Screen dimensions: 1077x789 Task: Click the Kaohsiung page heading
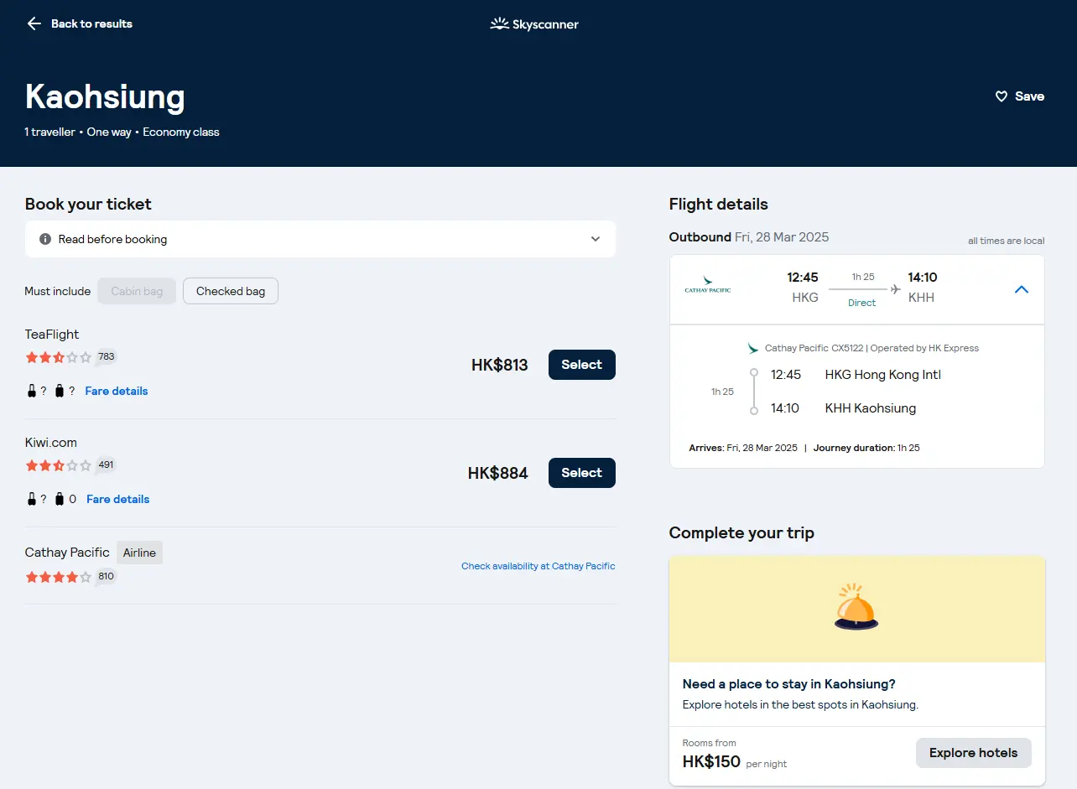click(105, 96)
